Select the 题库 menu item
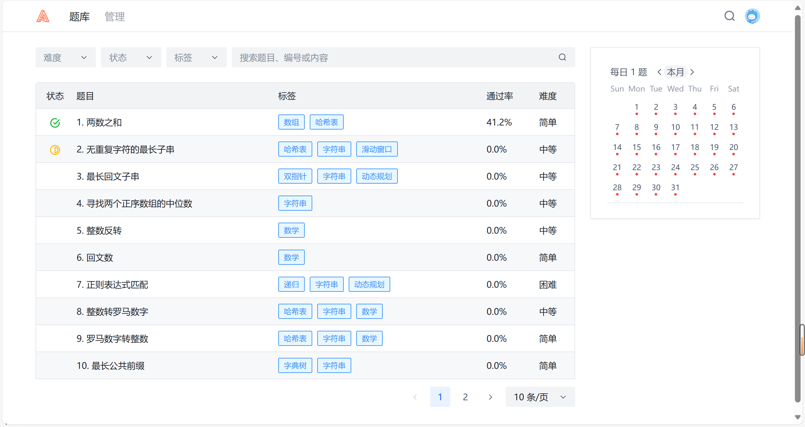This screenshot has height=427, width=805. point(79,17)
